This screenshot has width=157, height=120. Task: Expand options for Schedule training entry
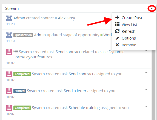[x=146, y=107]
